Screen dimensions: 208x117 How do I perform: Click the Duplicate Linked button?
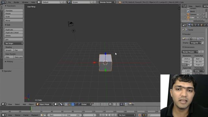tap(14, 32)
